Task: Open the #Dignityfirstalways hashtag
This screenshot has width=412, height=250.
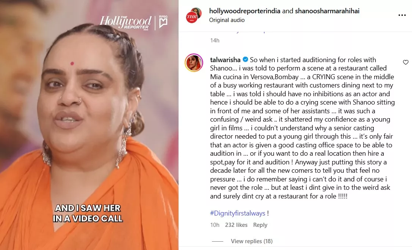Action: click(238, 213)
